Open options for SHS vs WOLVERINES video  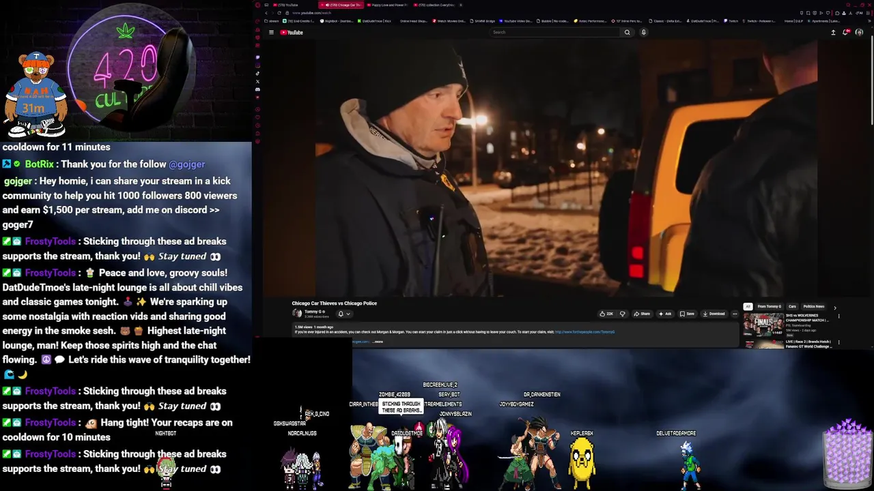click(839, 316)
